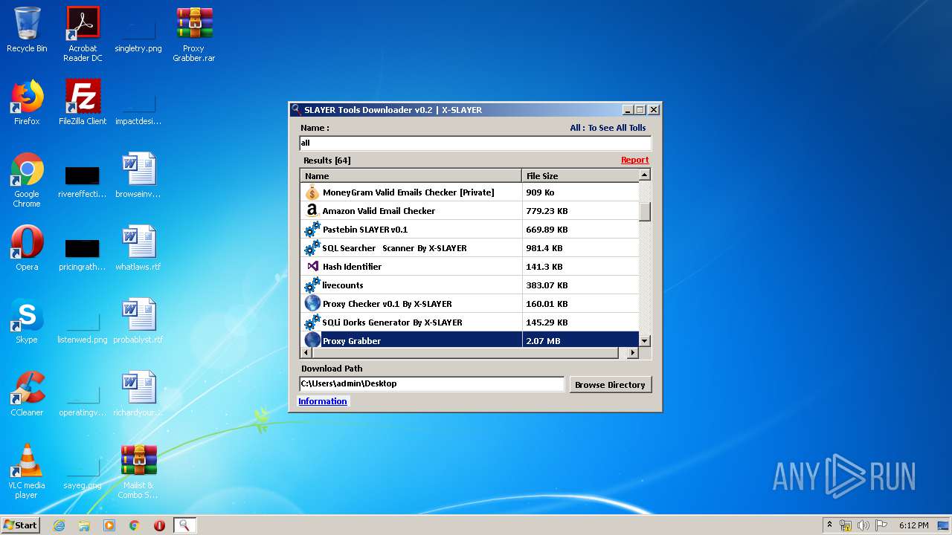This screenshot has height=535, width=952.
Task: Click the '2.07 MB' file size cell
Action: click(x=581, y=340)
